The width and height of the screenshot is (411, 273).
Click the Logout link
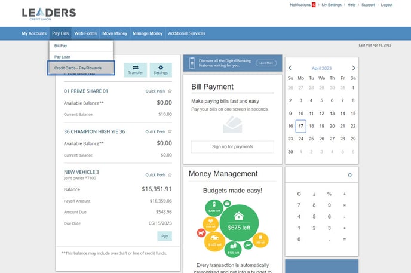coord(387,5)
